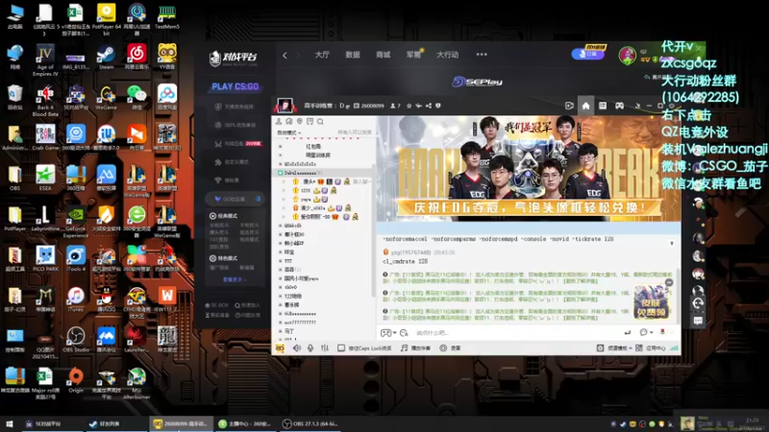Open the chat bubble dropdown near send
Image resolution: width=769 pixels, height=432 pixels.
click(646, 332)
